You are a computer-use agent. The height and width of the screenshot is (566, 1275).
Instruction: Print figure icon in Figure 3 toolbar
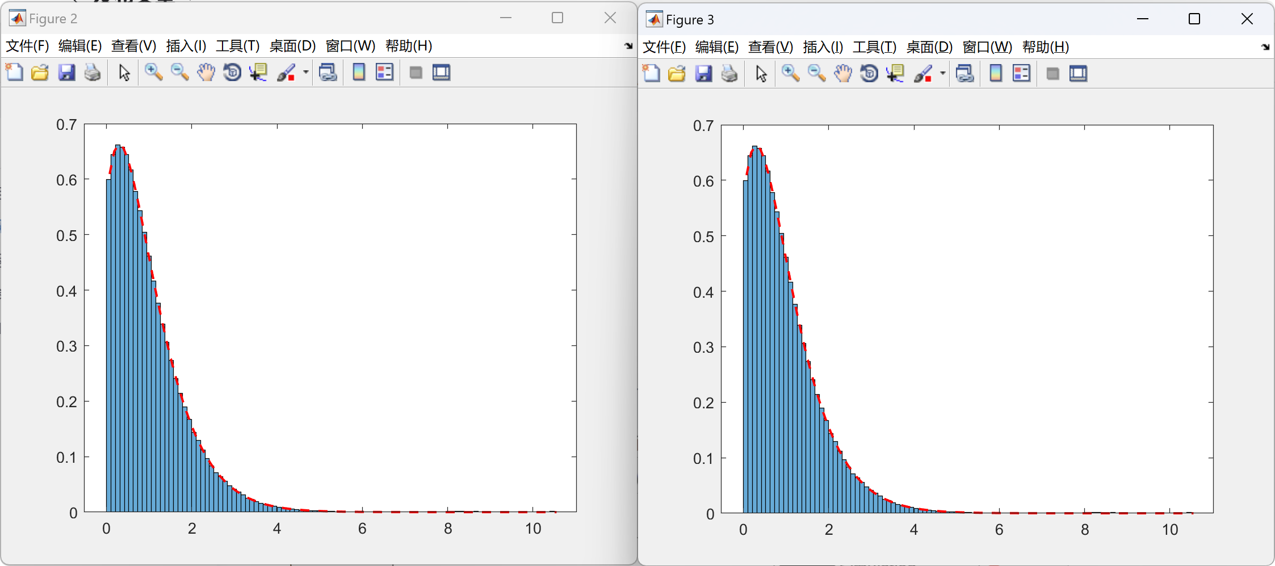[729, 74]
